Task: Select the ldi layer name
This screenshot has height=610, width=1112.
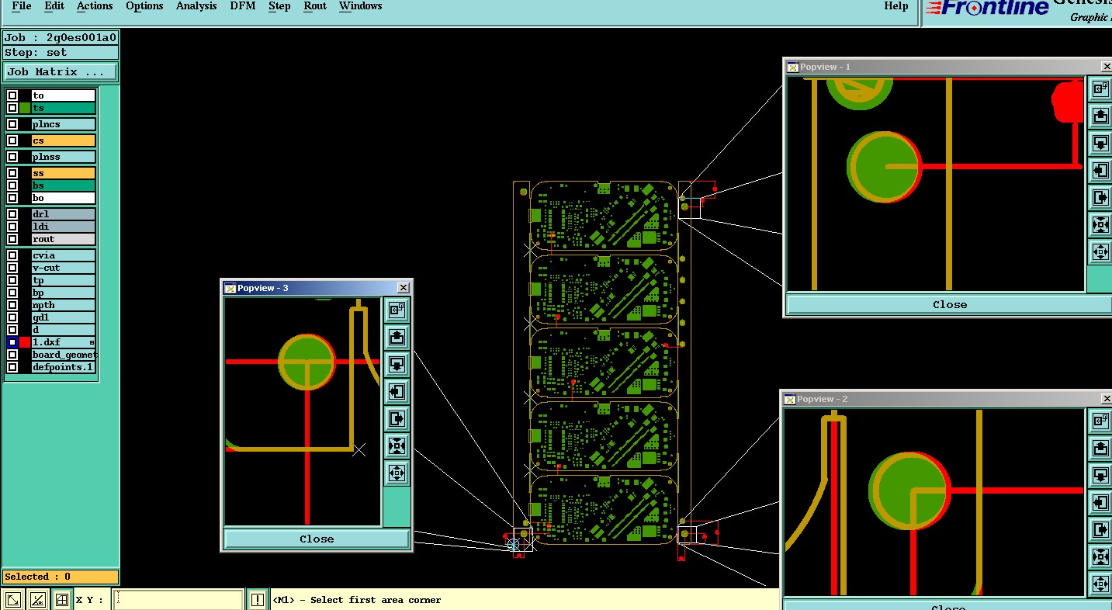Action: 64,227
